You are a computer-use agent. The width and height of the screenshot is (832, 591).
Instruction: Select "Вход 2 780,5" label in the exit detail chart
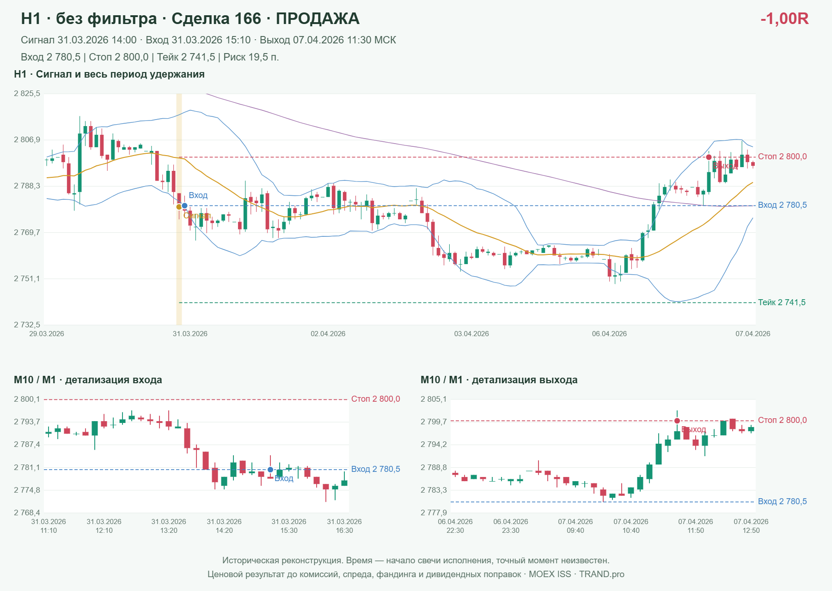click(783, 501)
